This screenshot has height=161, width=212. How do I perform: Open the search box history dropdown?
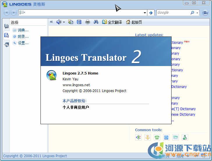(145, 13)
